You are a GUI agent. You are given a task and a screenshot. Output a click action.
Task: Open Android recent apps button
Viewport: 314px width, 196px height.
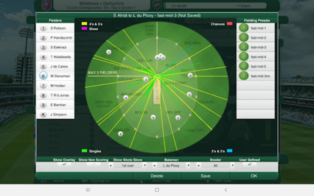88,190
